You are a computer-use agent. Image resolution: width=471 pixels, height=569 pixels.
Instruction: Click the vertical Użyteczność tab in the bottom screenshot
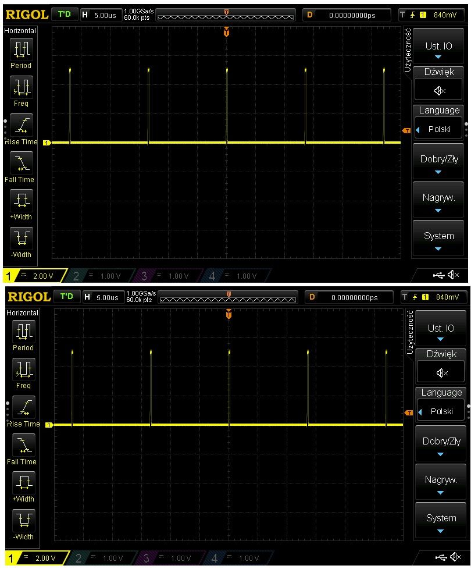coord(410,332)
